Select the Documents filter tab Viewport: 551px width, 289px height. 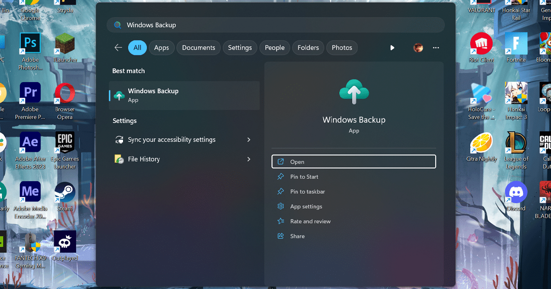coord(198,48)
